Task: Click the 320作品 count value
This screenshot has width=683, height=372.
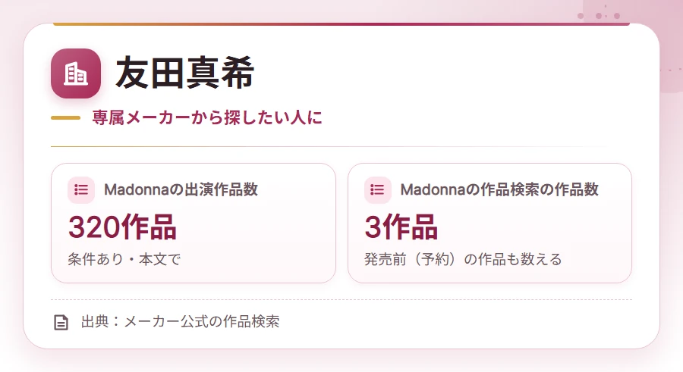Action: (x=122, y=227)
